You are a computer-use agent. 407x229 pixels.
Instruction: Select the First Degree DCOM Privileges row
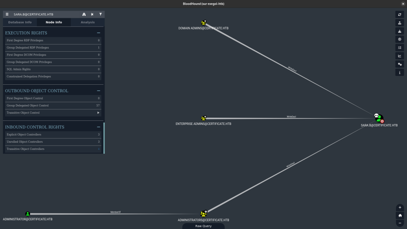[x=53, y=55]
